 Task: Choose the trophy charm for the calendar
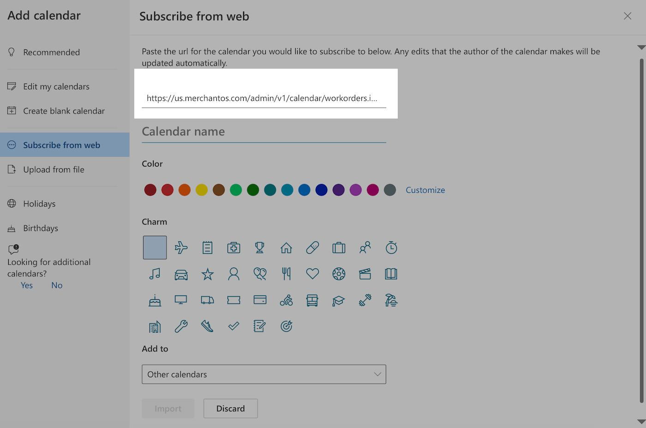(x=260, y=247)
